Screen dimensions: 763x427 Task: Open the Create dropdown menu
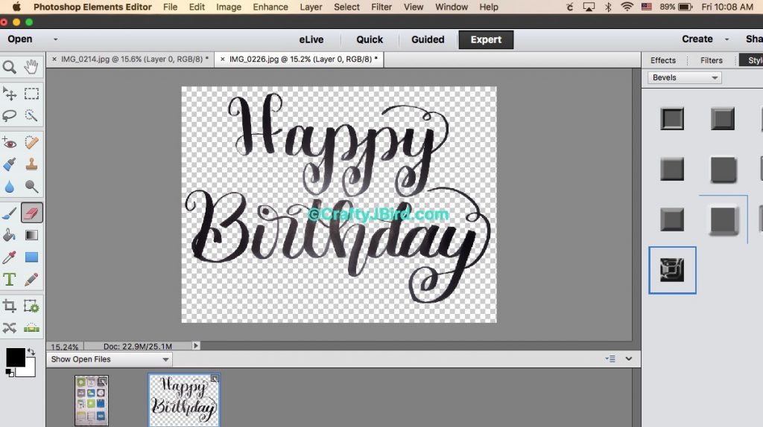[704, 39]
